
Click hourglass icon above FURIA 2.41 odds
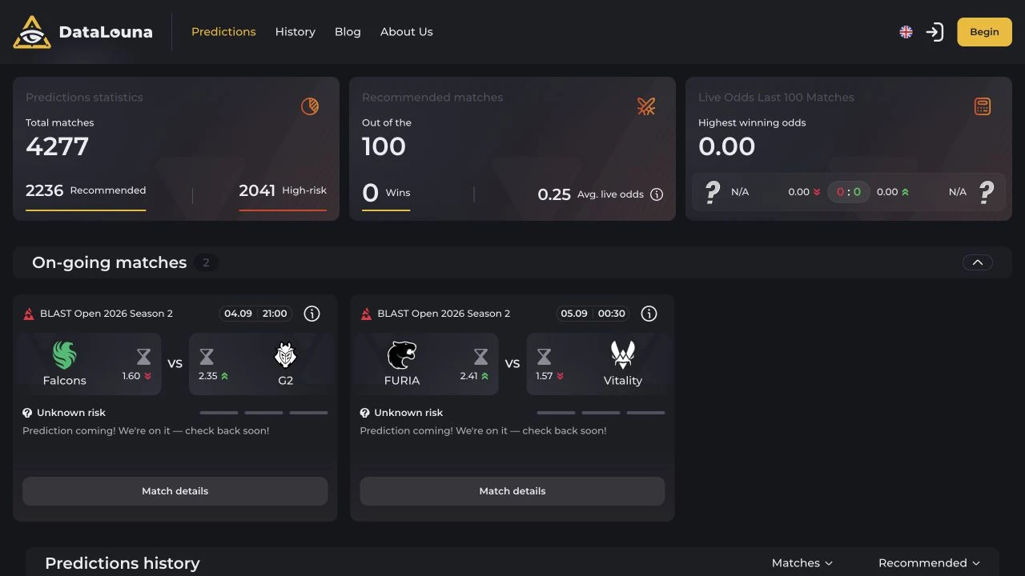(480, 356)
